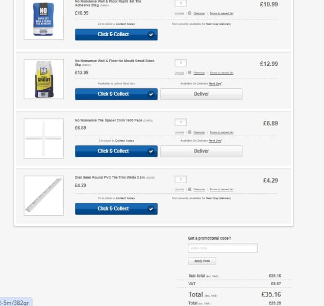Viewport: 324px width, 306px height.
Task: Focus the promotional code input field
Action: (x=222, y=248)
